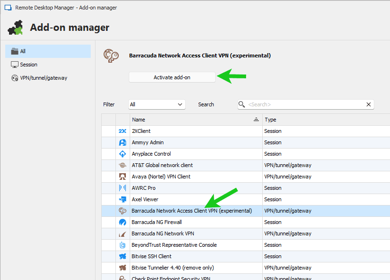This screenshot has height=280, width=390.
Task: Click the Avaya (Nortel) VPN Client icon
Action: (122, 177)
